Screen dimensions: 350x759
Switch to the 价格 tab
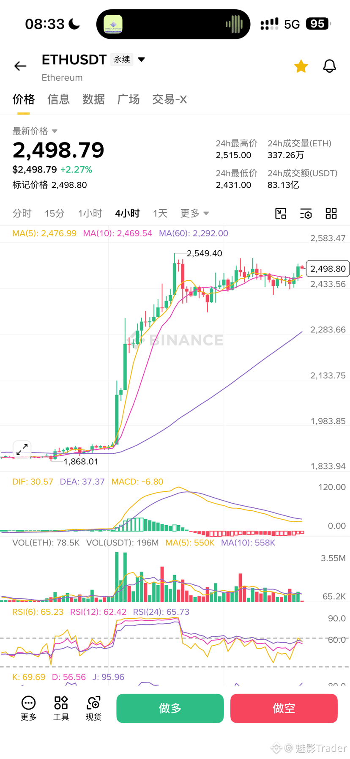click(24, 99)
